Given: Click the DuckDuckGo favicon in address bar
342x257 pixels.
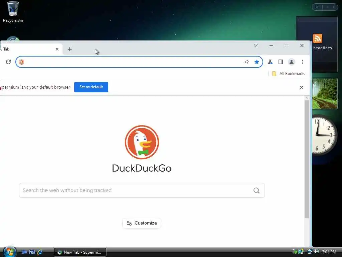Looking at the screenshot, I should 21,62.
